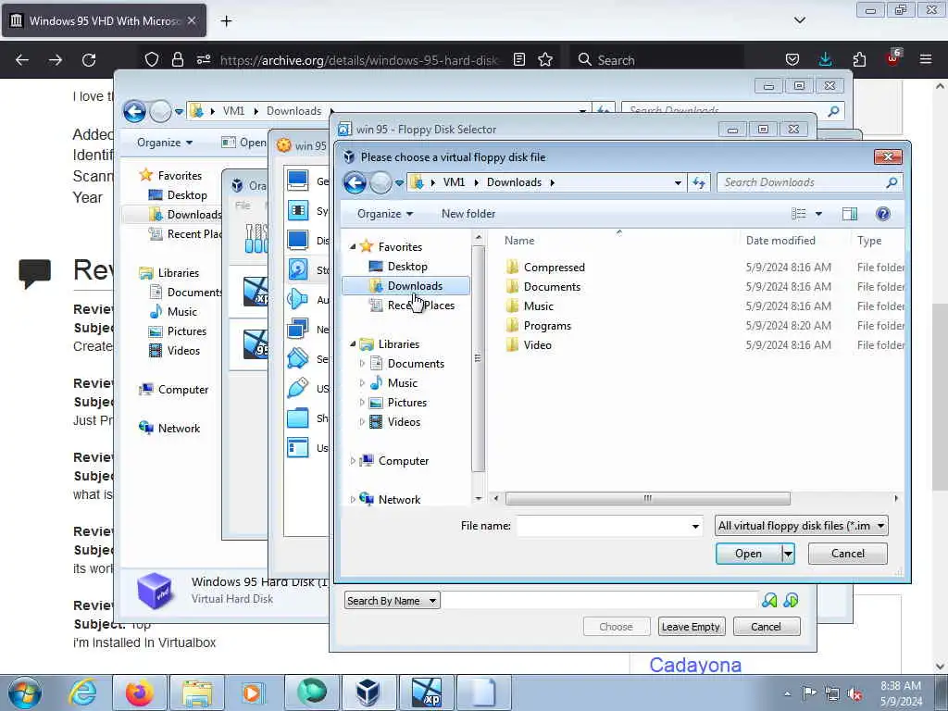948x711 pixels.
Task: Open the Organize menu in file dialog
Action: pyautogui.click(x=384, y=214)
